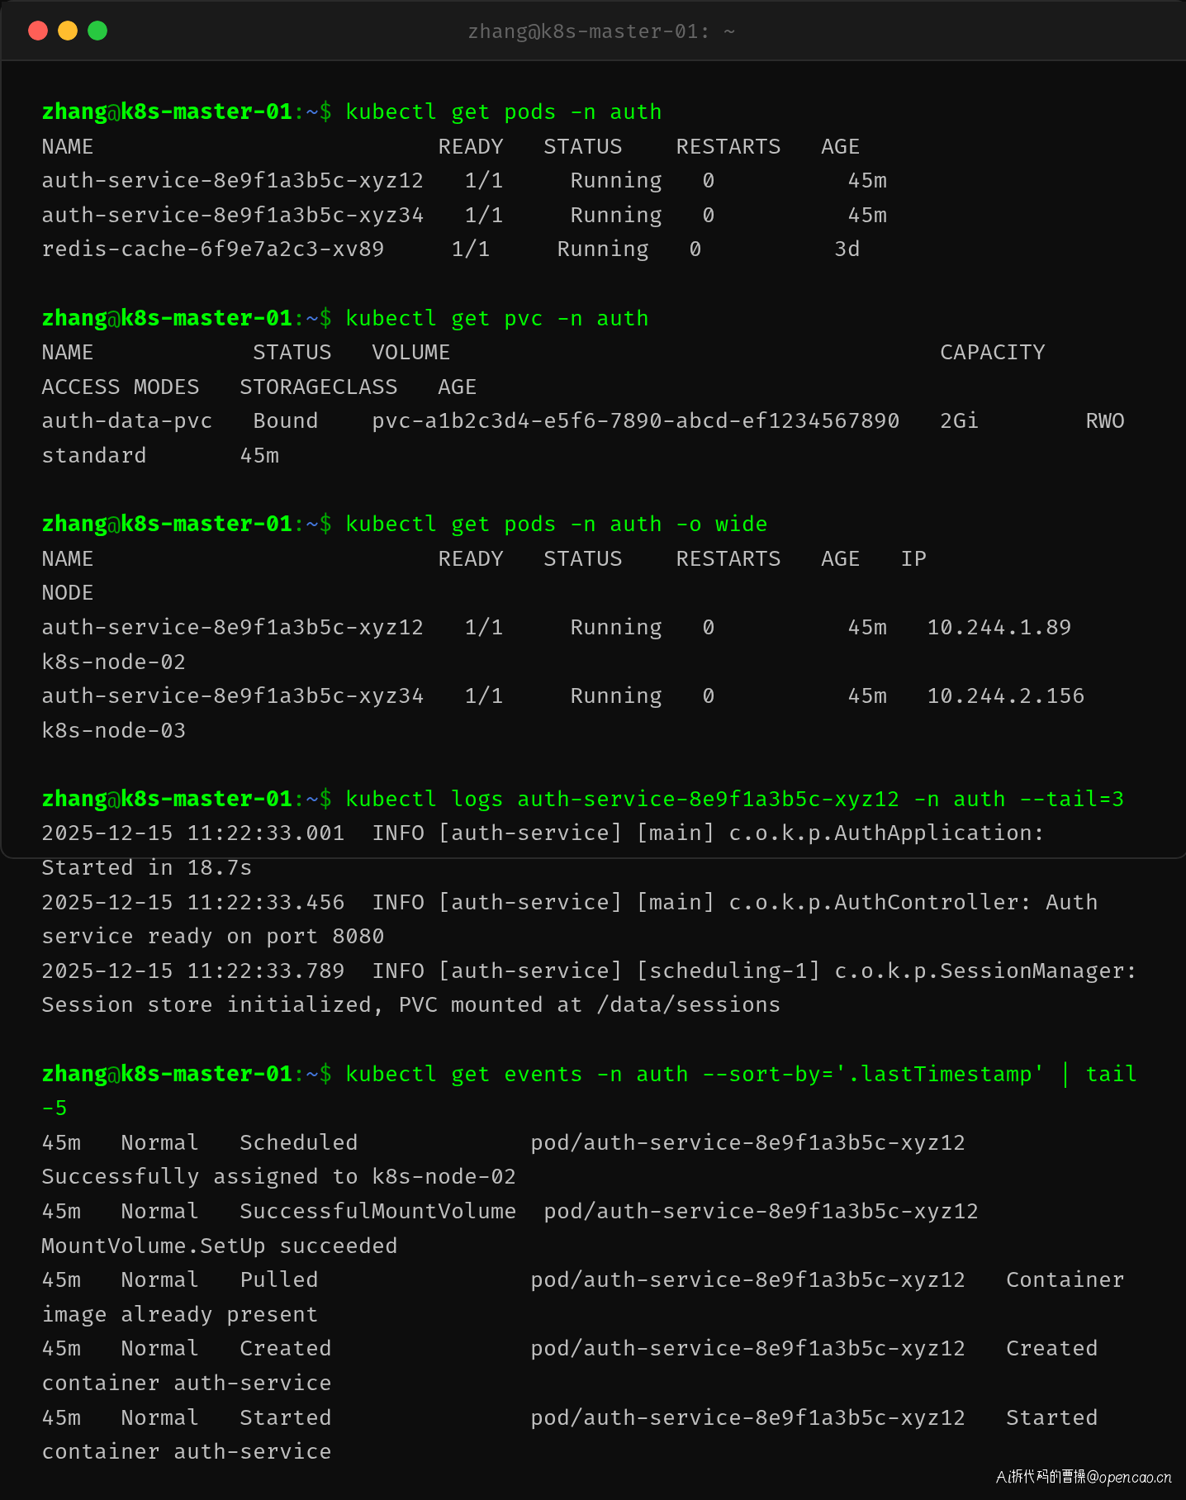Click the PVC volume ID pvc-a1b2c3d4-e5f6-7890-abcd-ef1234567890
This screenshot has height=1500, width=1186.
point(635,421)
